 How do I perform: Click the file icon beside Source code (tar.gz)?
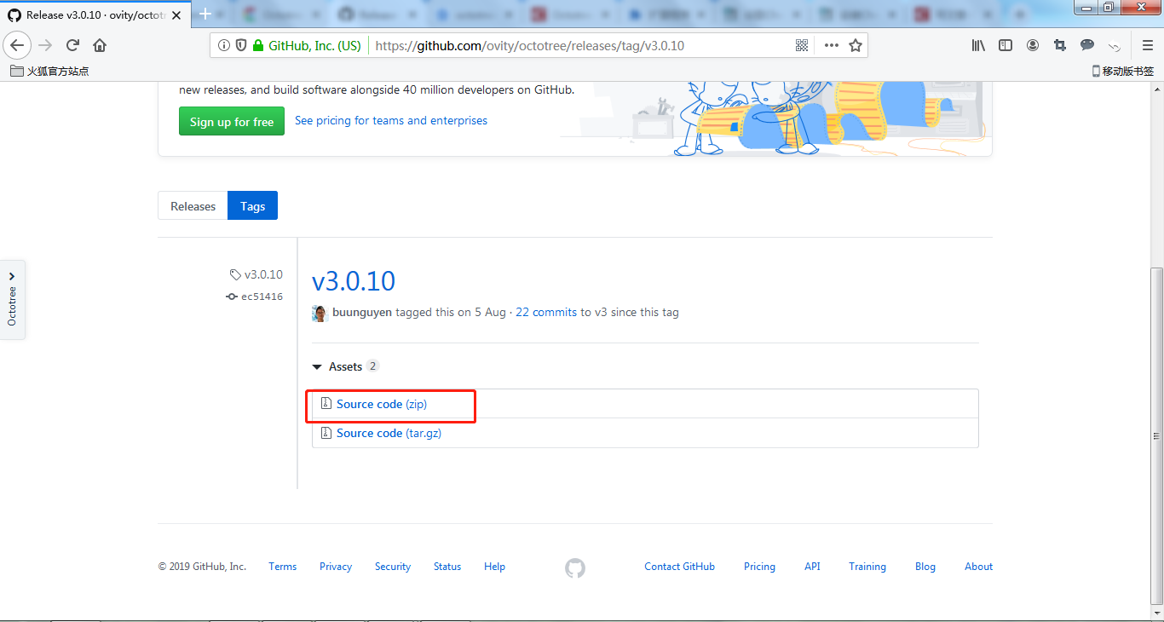326,433
